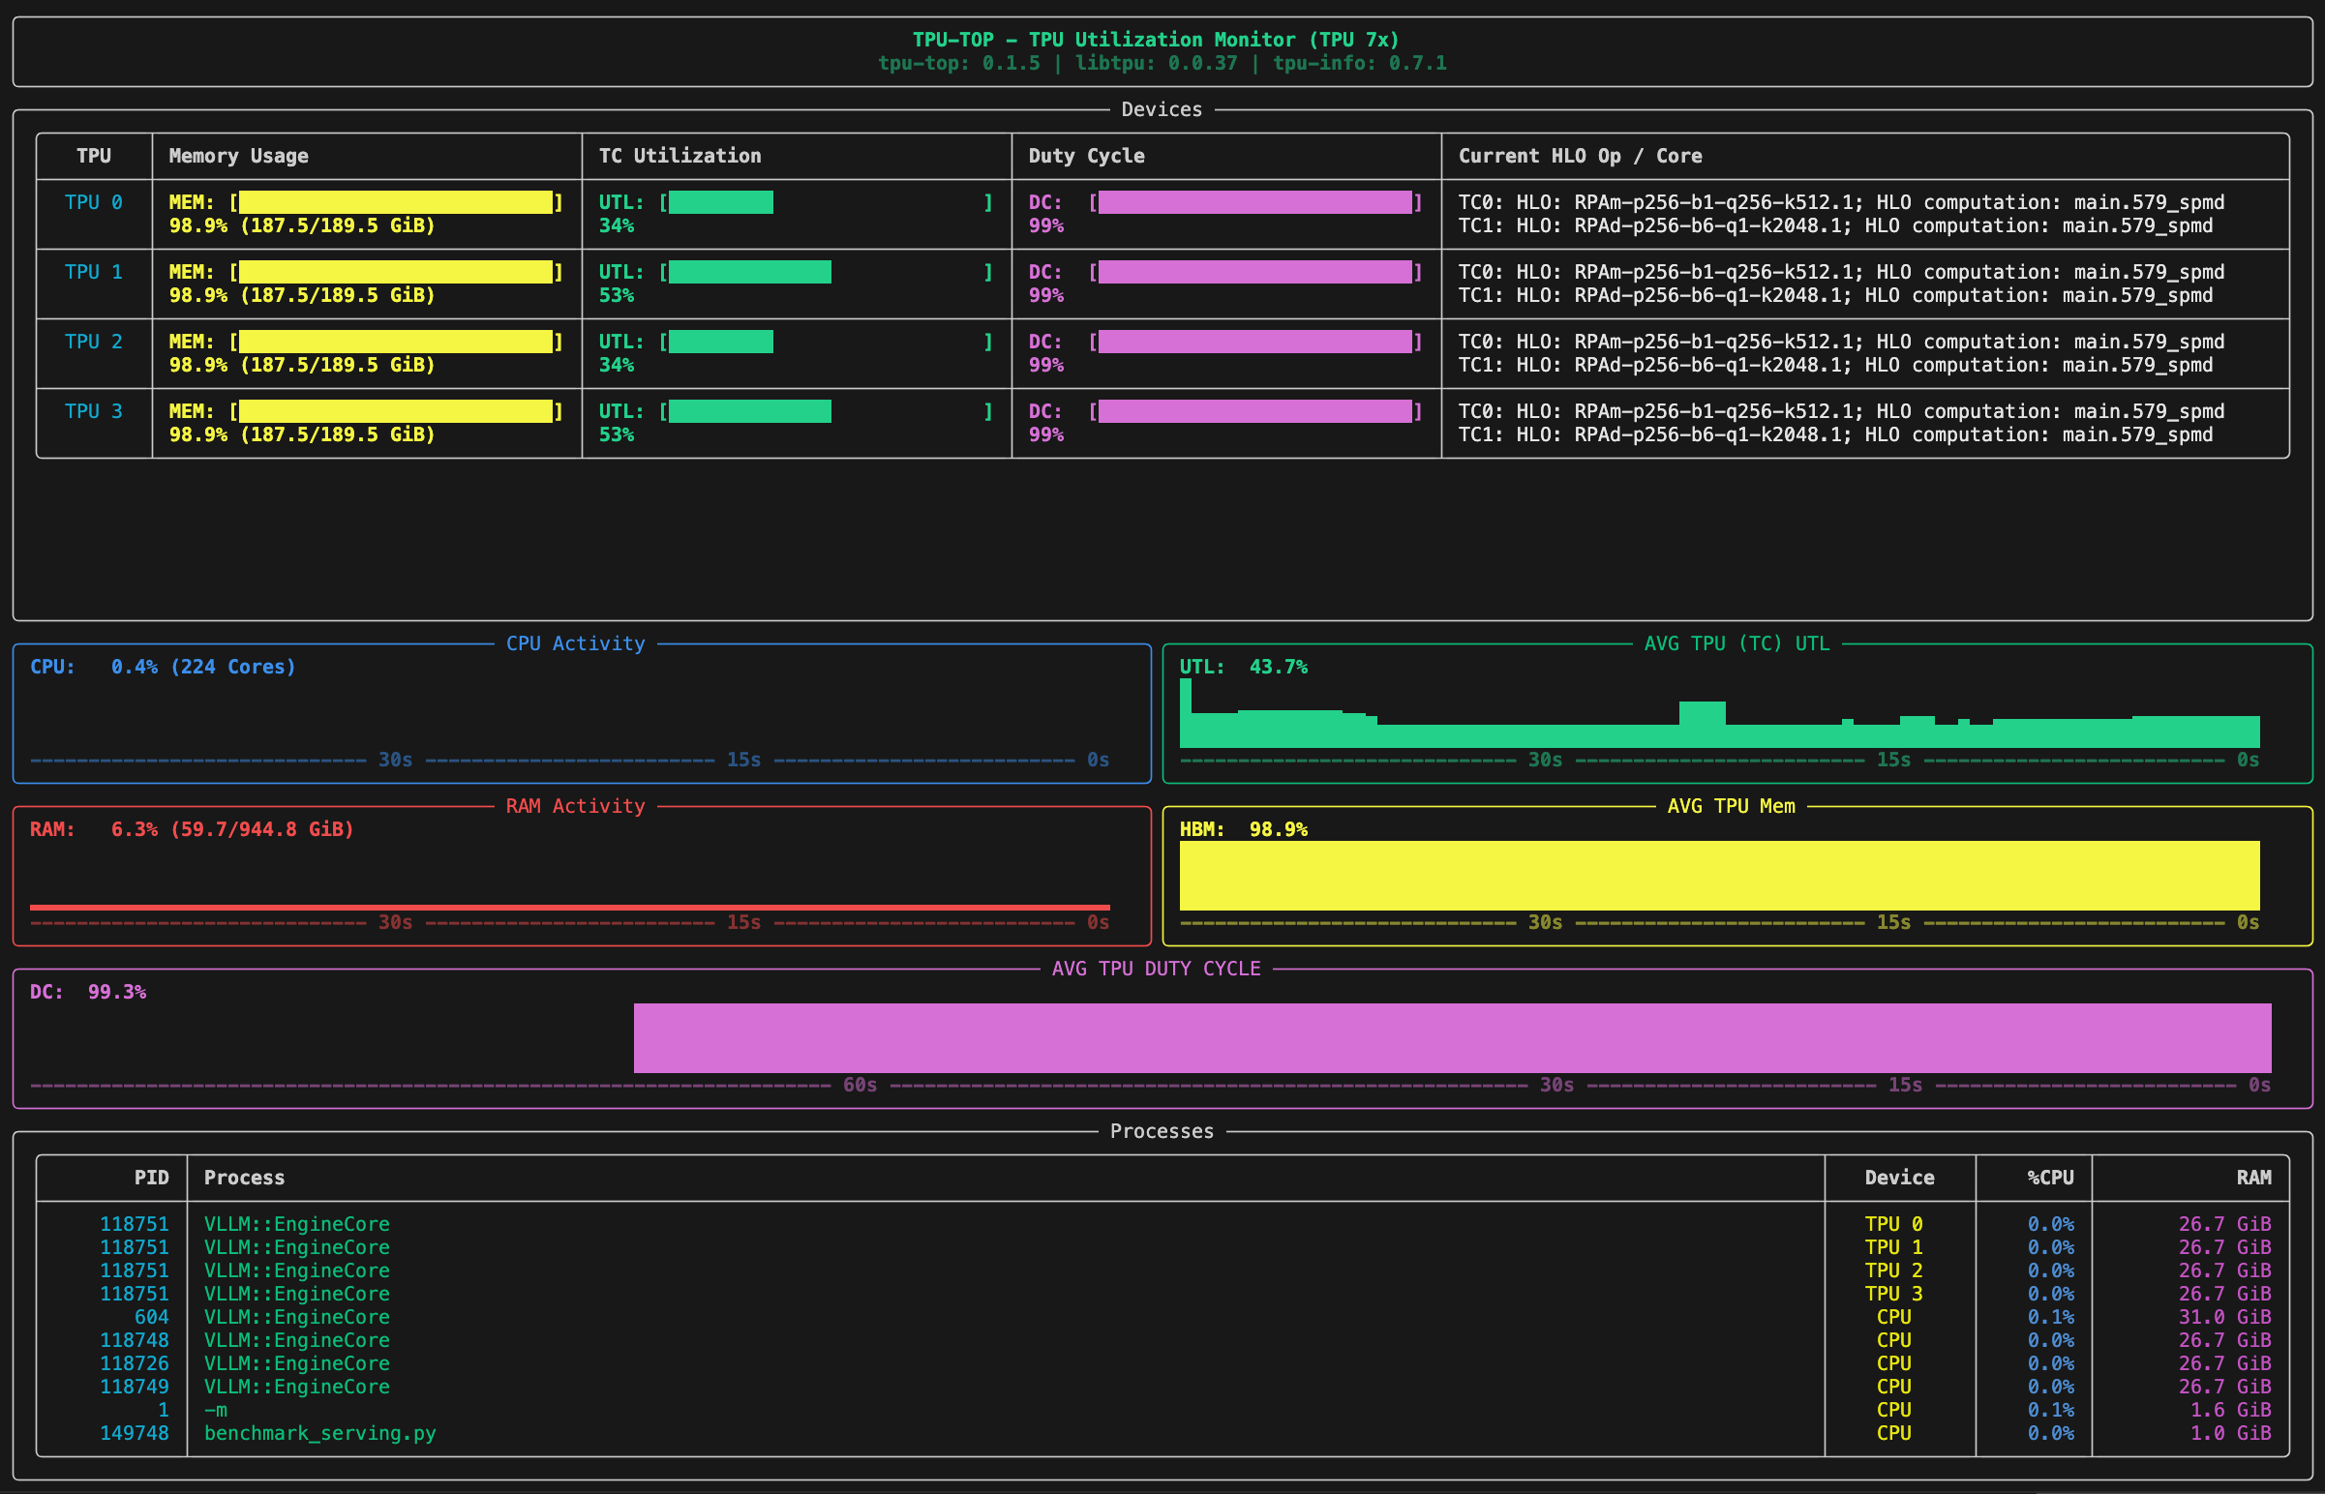
Task: Click the TPU 0 memory usage bar
Action: 396,202
